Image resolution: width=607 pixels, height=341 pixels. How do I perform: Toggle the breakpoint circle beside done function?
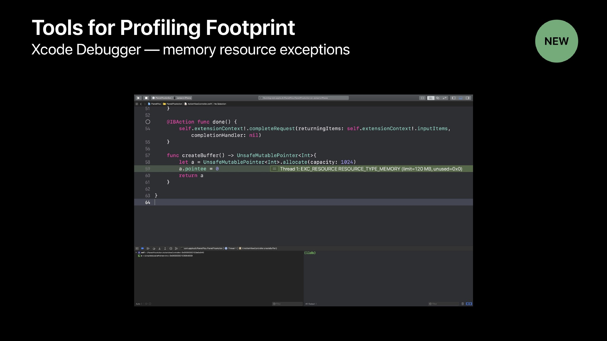[148, 122]
